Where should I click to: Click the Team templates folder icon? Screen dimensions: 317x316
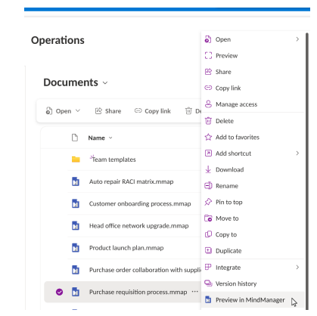76,160
